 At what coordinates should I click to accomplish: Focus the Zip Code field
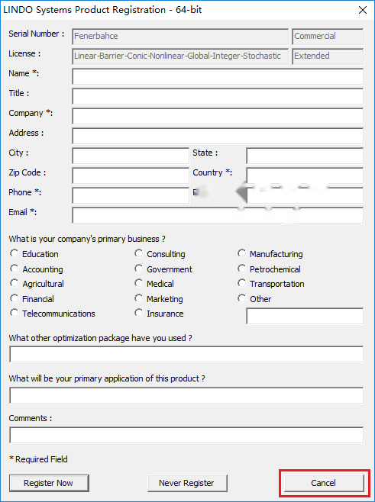tap(131, 175)
